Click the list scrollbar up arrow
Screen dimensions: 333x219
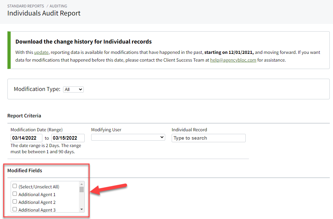tap(81, 184)
